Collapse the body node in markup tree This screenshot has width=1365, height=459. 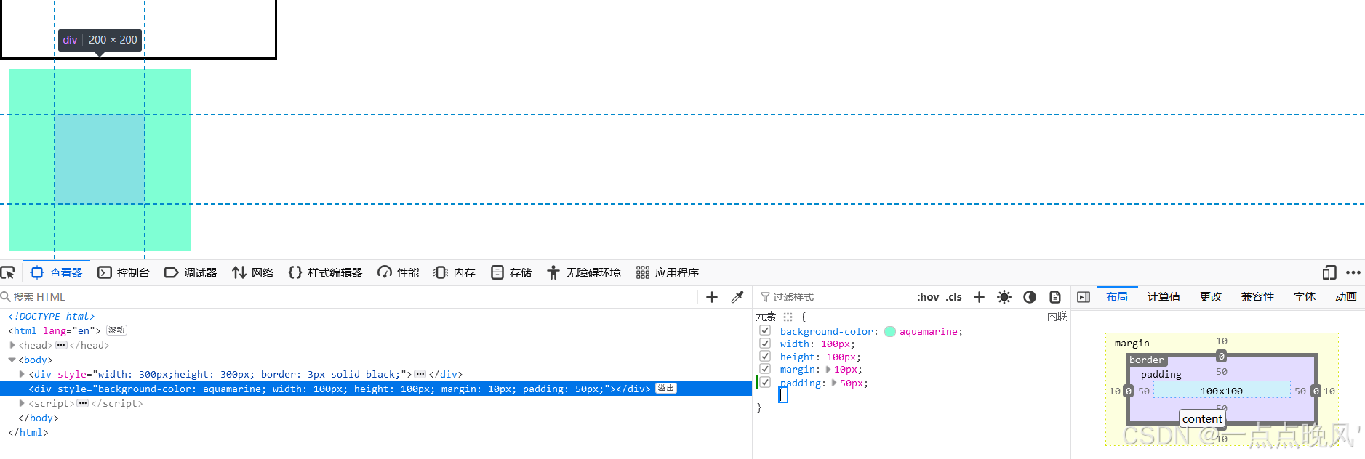pyautogui.click(x=12, y=360)
